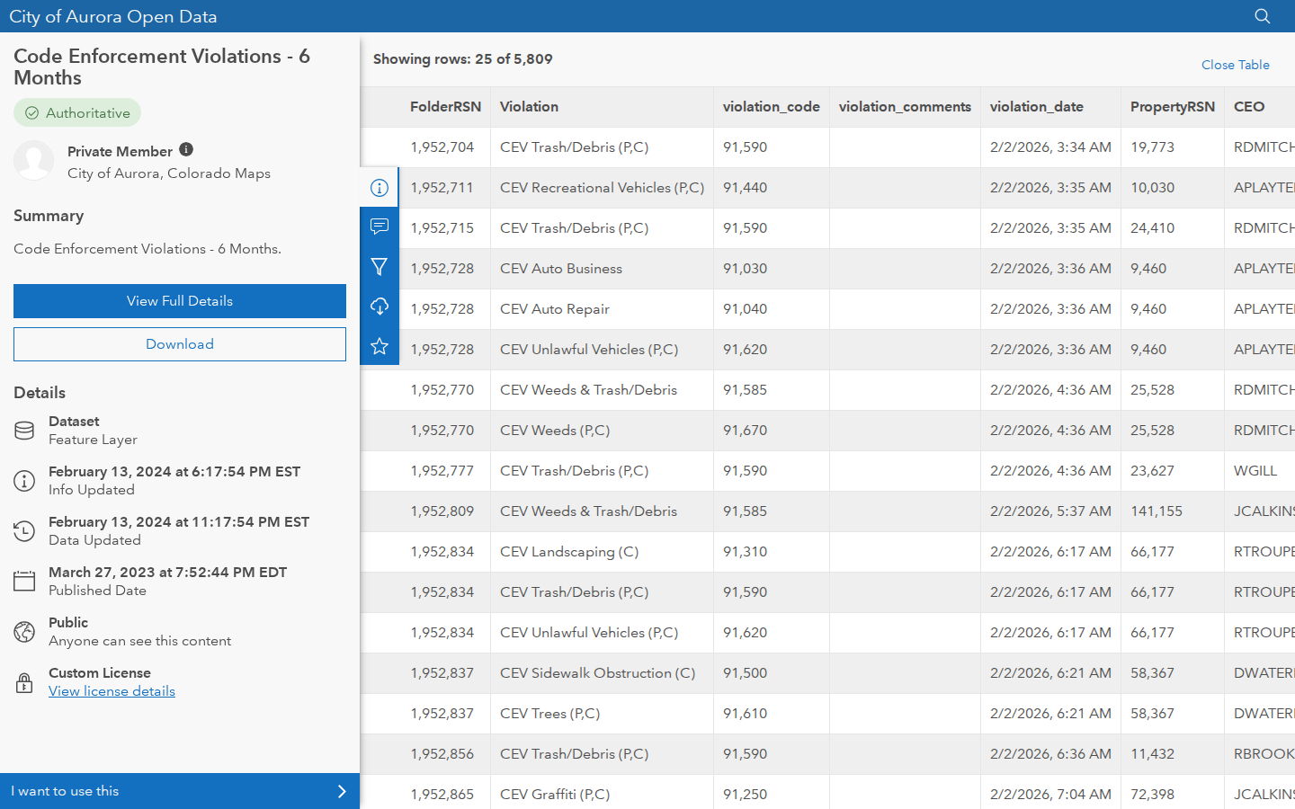1295x809 pixels.
Task: Click FolderRSN value 1,952,704
Action: point(442,147)
